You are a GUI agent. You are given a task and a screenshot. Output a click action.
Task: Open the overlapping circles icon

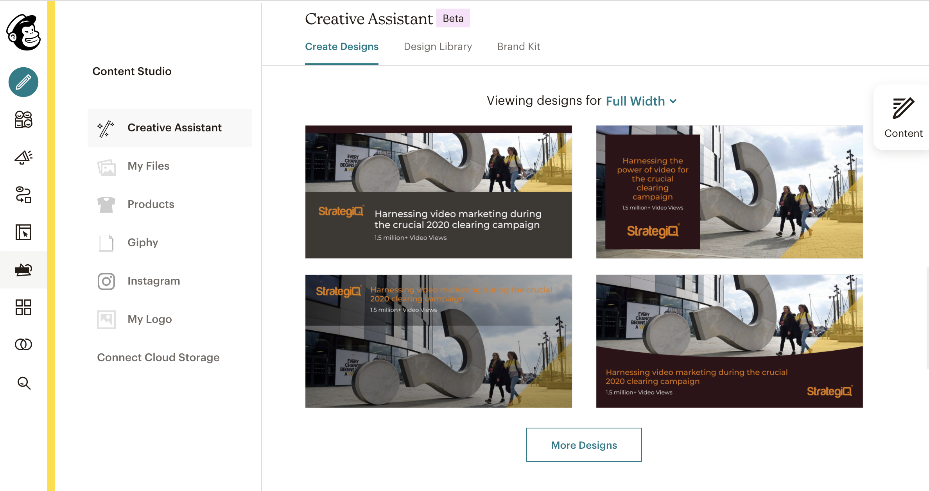(x=23, y=344)
